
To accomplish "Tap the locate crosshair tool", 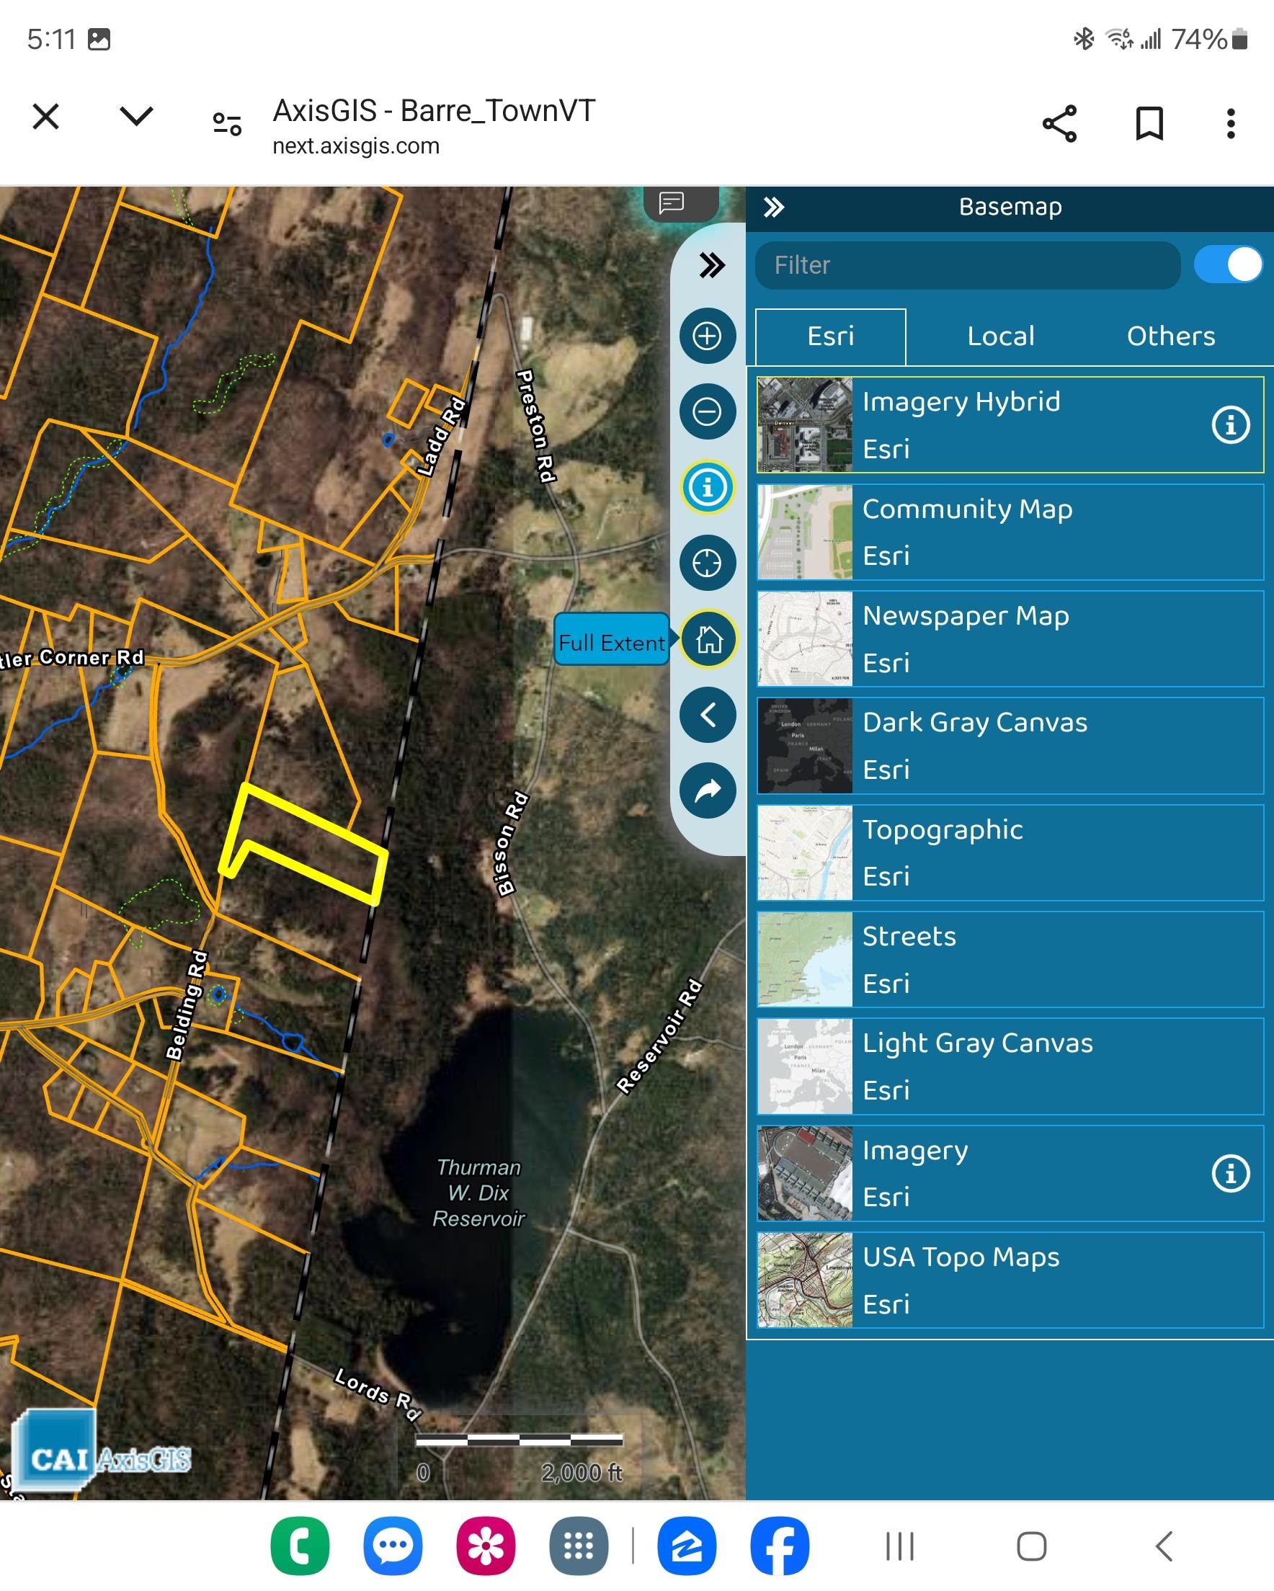I will (707, 563).
